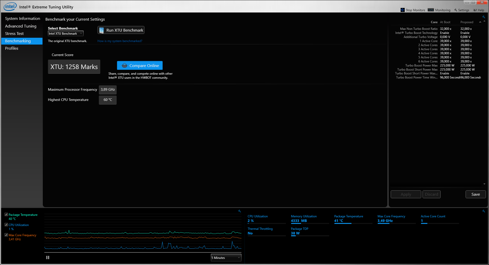Click the Highest CPU Temperature value 60 °C

pos(108,100)
